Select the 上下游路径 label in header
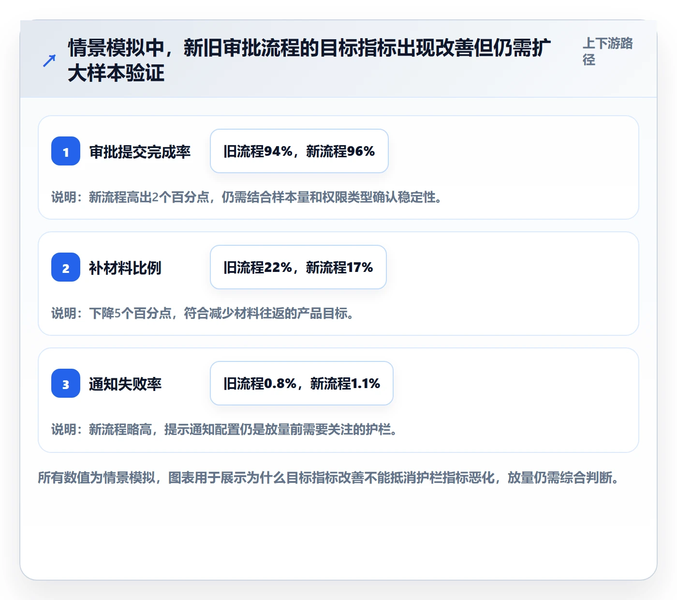677x600 pixels. point(608,51)
